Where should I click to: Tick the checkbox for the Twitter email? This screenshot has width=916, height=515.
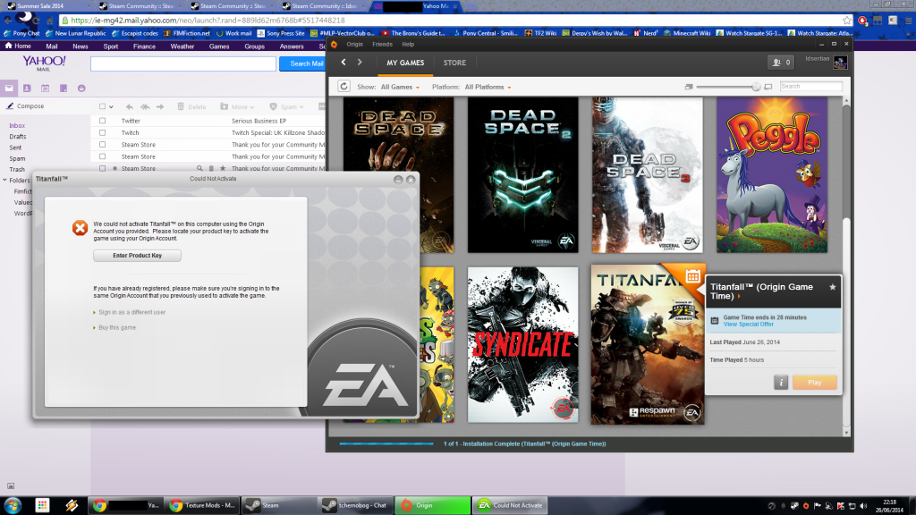click(102, 121)
